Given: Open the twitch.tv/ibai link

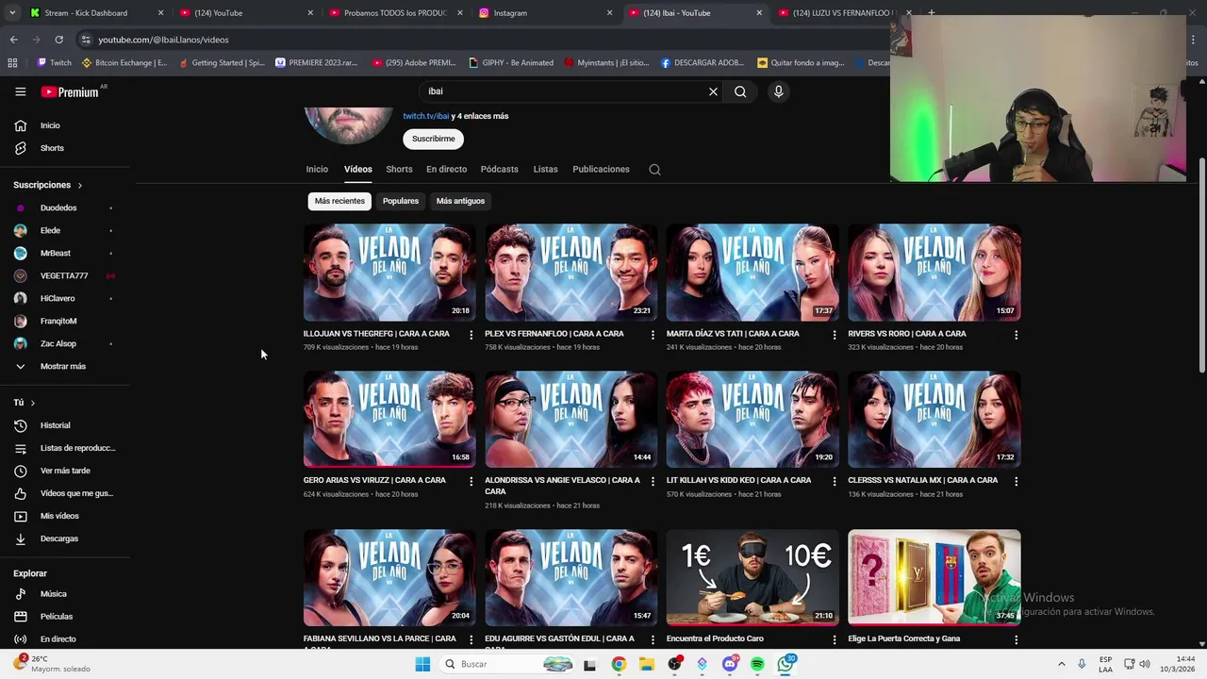Looking at the screenshot, I should (425, 116).
